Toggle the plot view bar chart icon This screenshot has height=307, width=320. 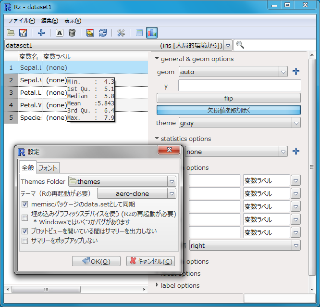click(x=152, y=33)
